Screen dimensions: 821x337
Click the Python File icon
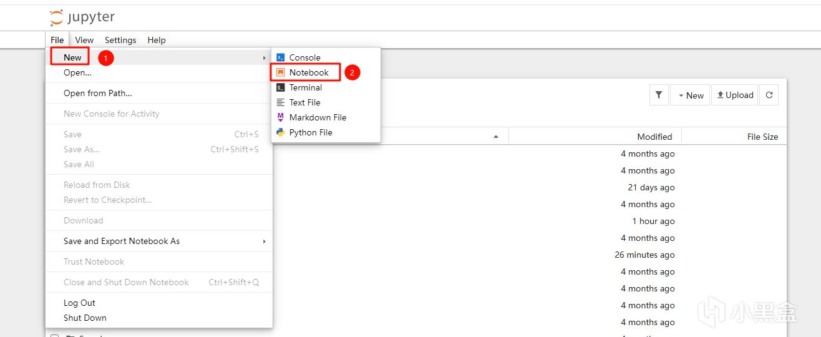[281, 132]
